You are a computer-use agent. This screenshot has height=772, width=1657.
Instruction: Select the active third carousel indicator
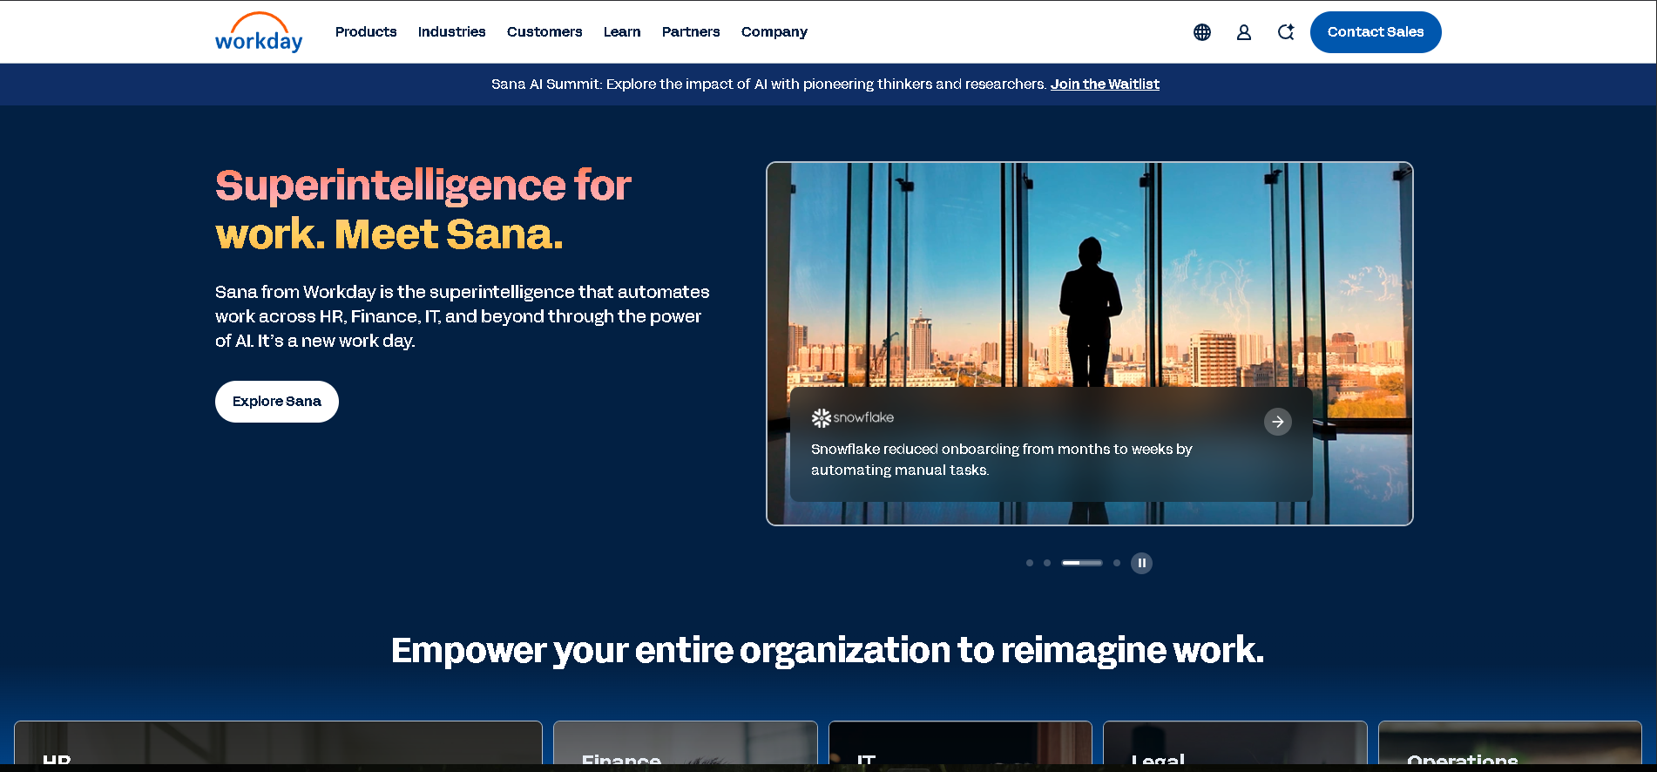click(x=1082, y=563)
